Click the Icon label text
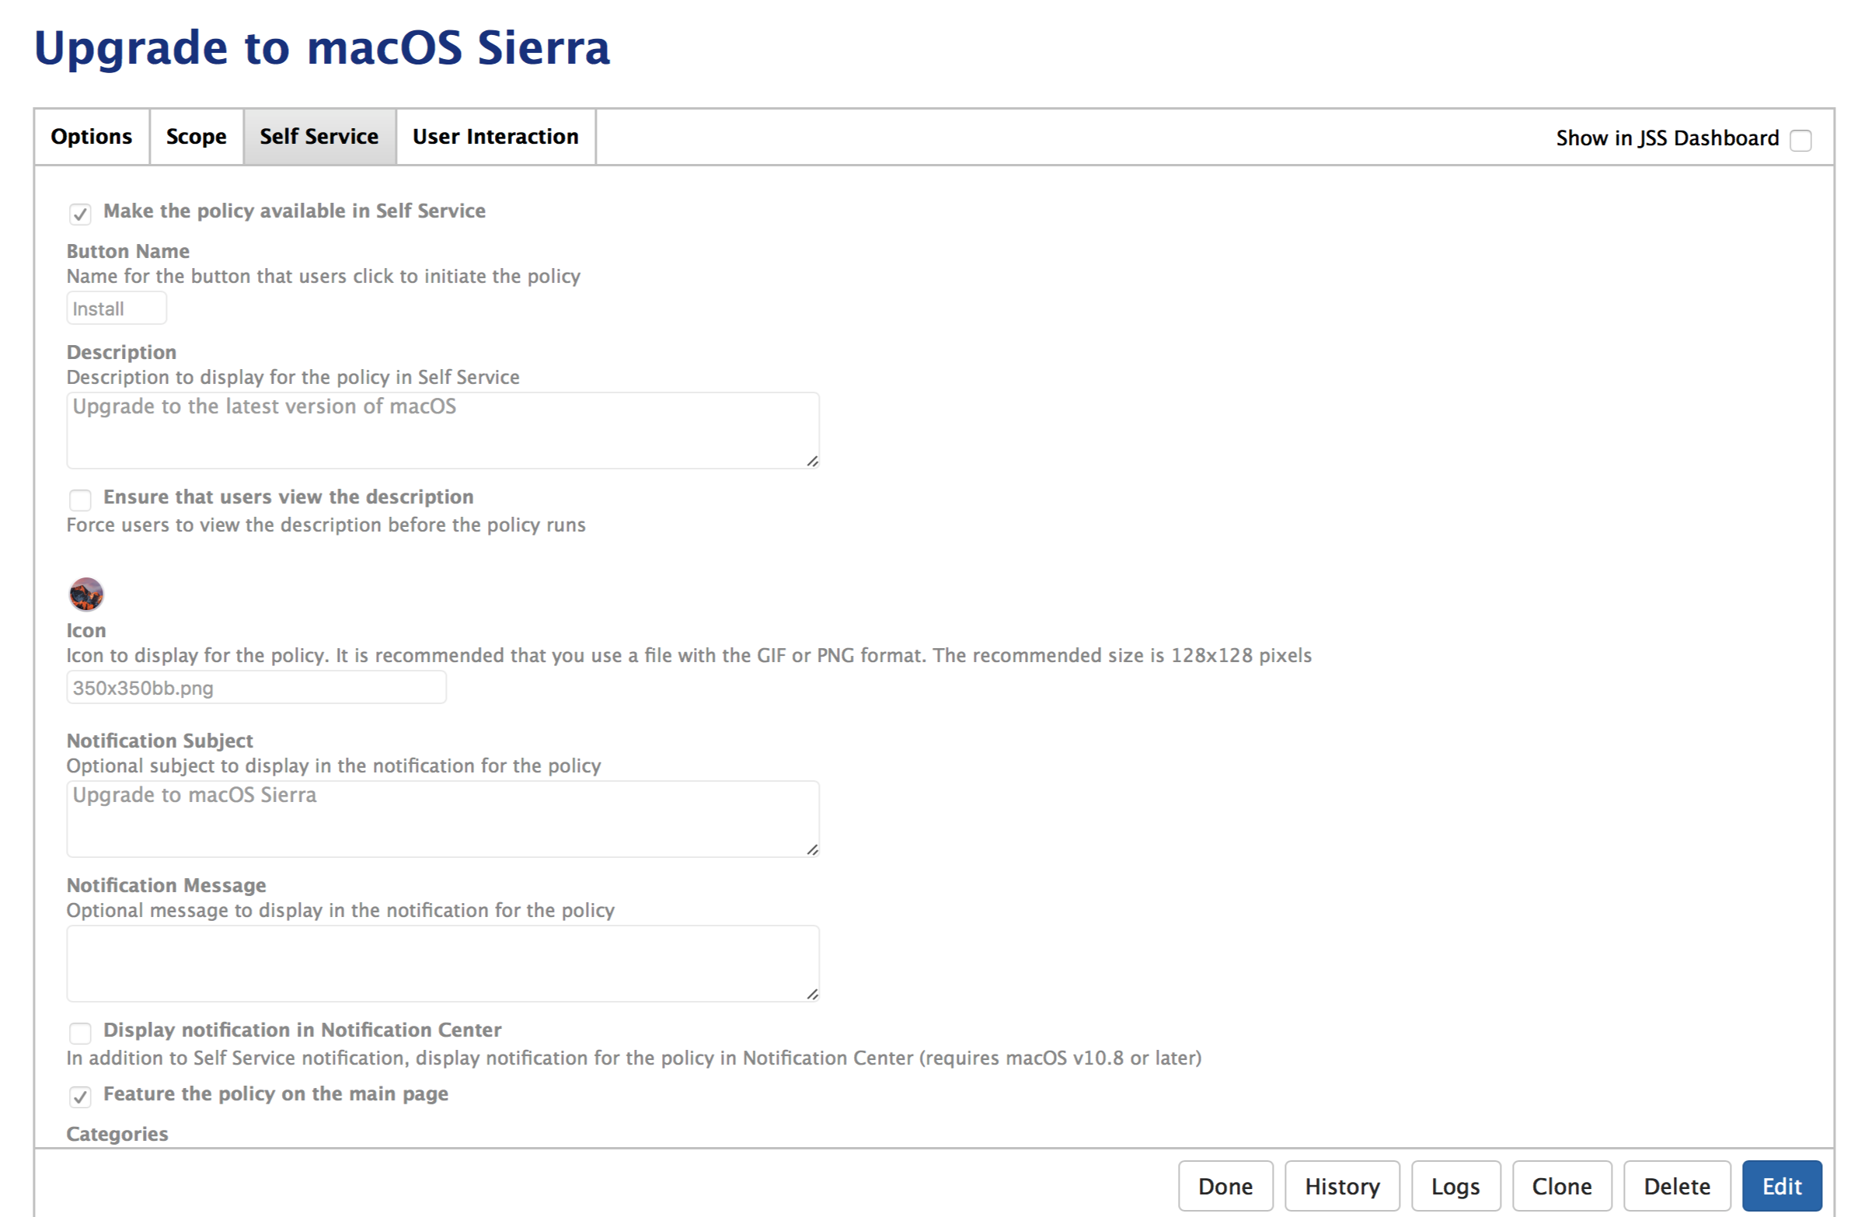Viewport: 1858px width, 1217px height. [86, 630]
